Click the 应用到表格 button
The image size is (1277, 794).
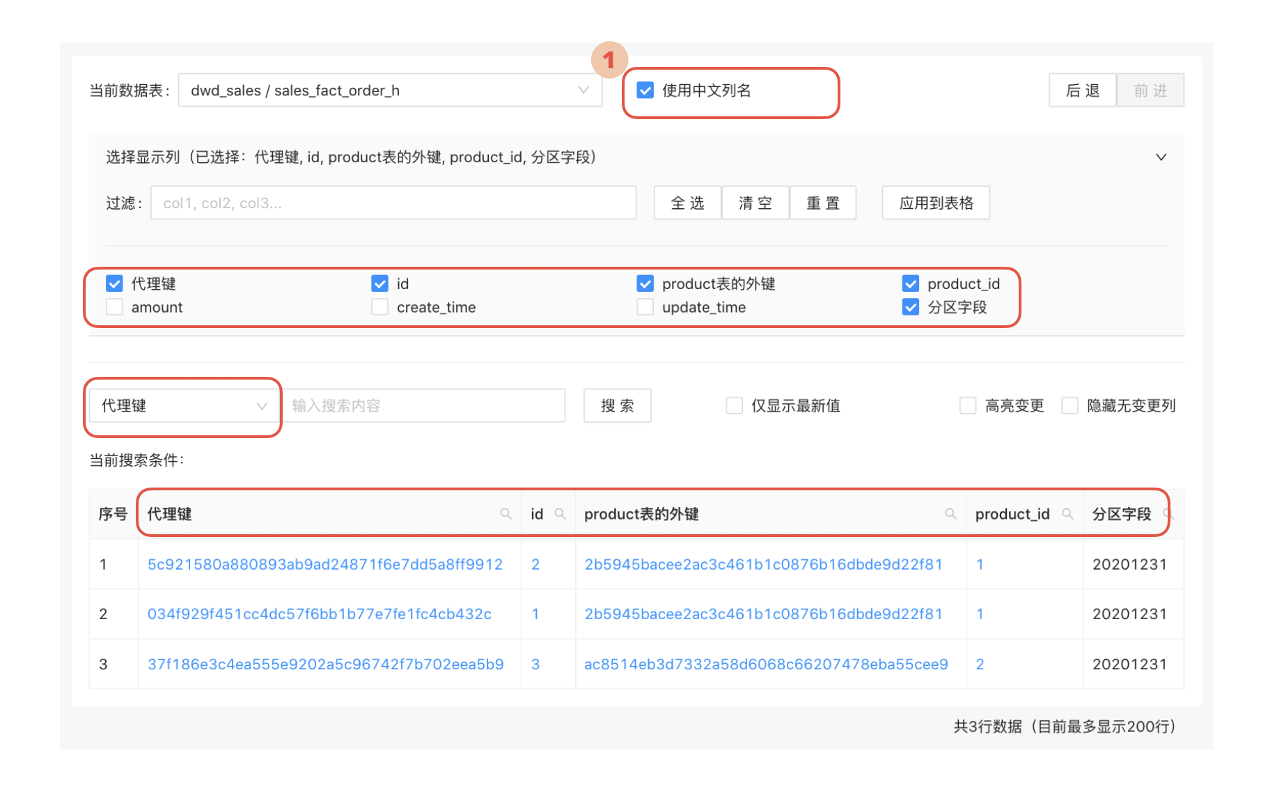(x=935, y=203)
